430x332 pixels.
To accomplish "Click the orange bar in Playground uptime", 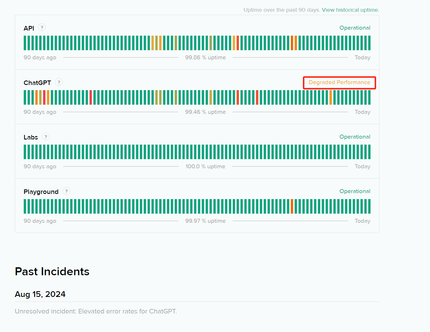I will tap(292, 206).
